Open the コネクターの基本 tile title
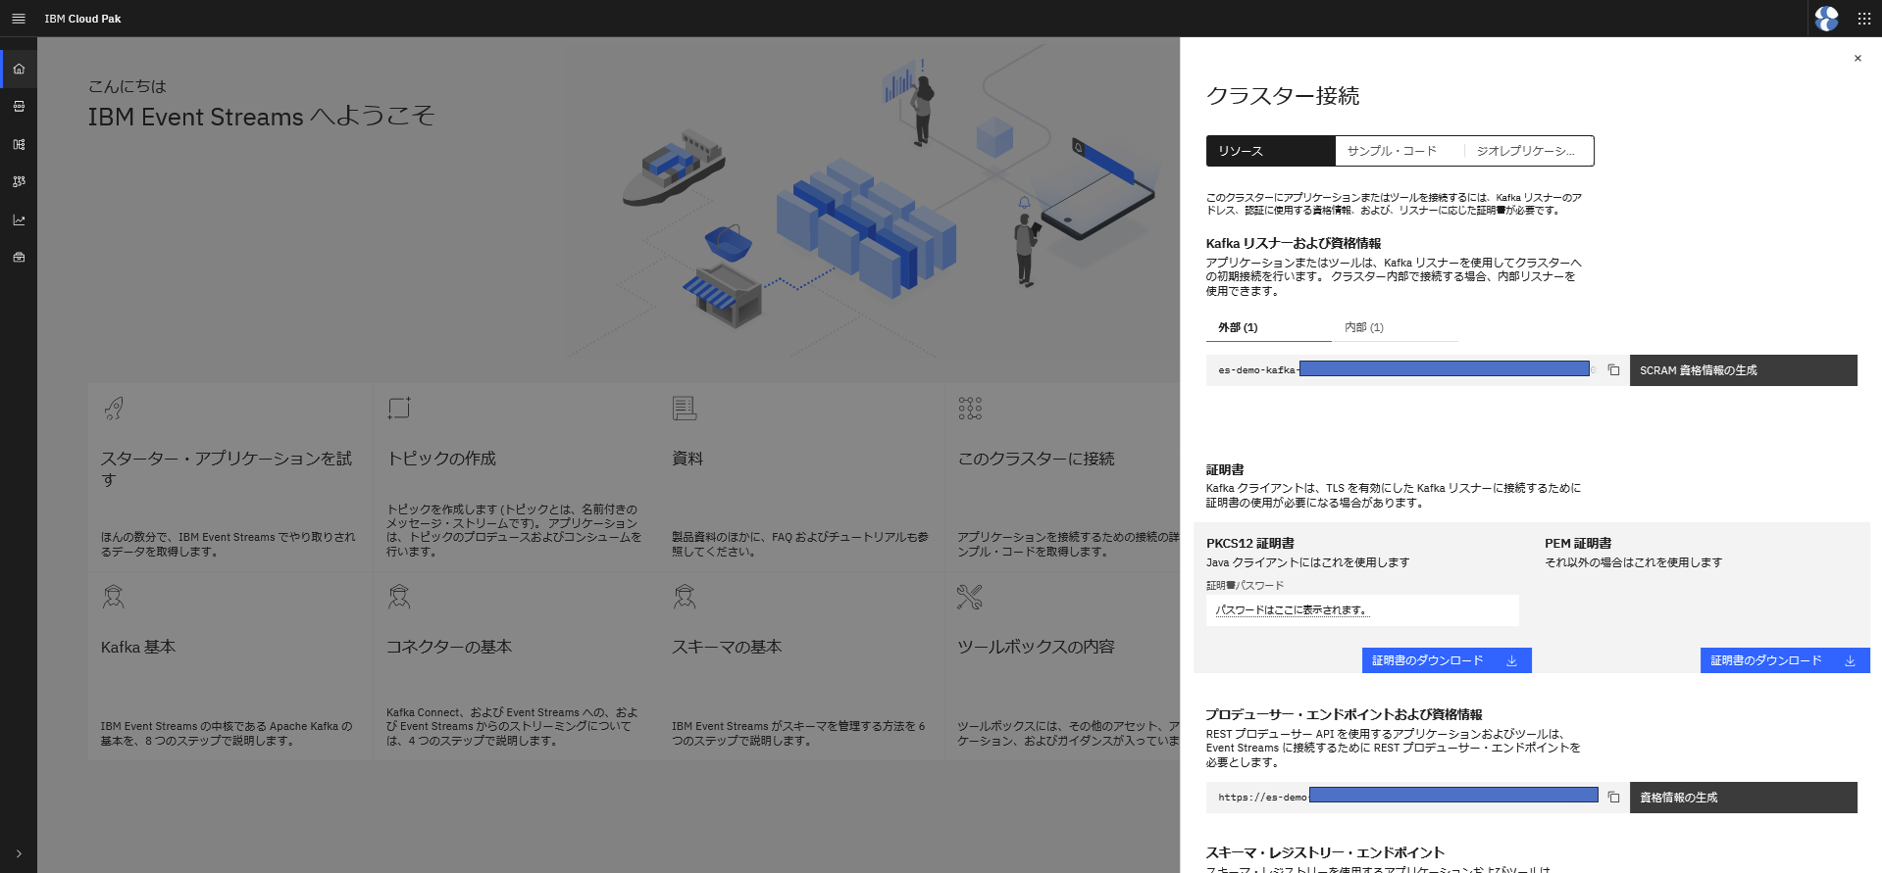This screenshot has width=1882, height=873. (x=449, y=647)
